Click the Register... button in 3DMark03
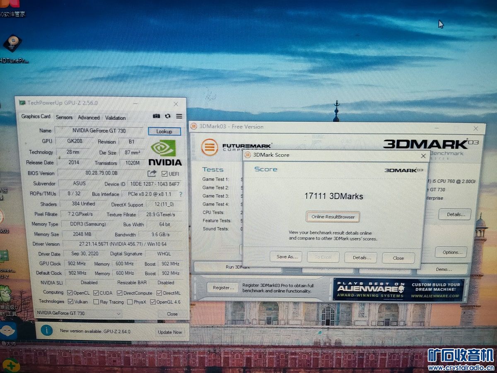497x373 pixels. pyautogui.click(x=223, y=288)
